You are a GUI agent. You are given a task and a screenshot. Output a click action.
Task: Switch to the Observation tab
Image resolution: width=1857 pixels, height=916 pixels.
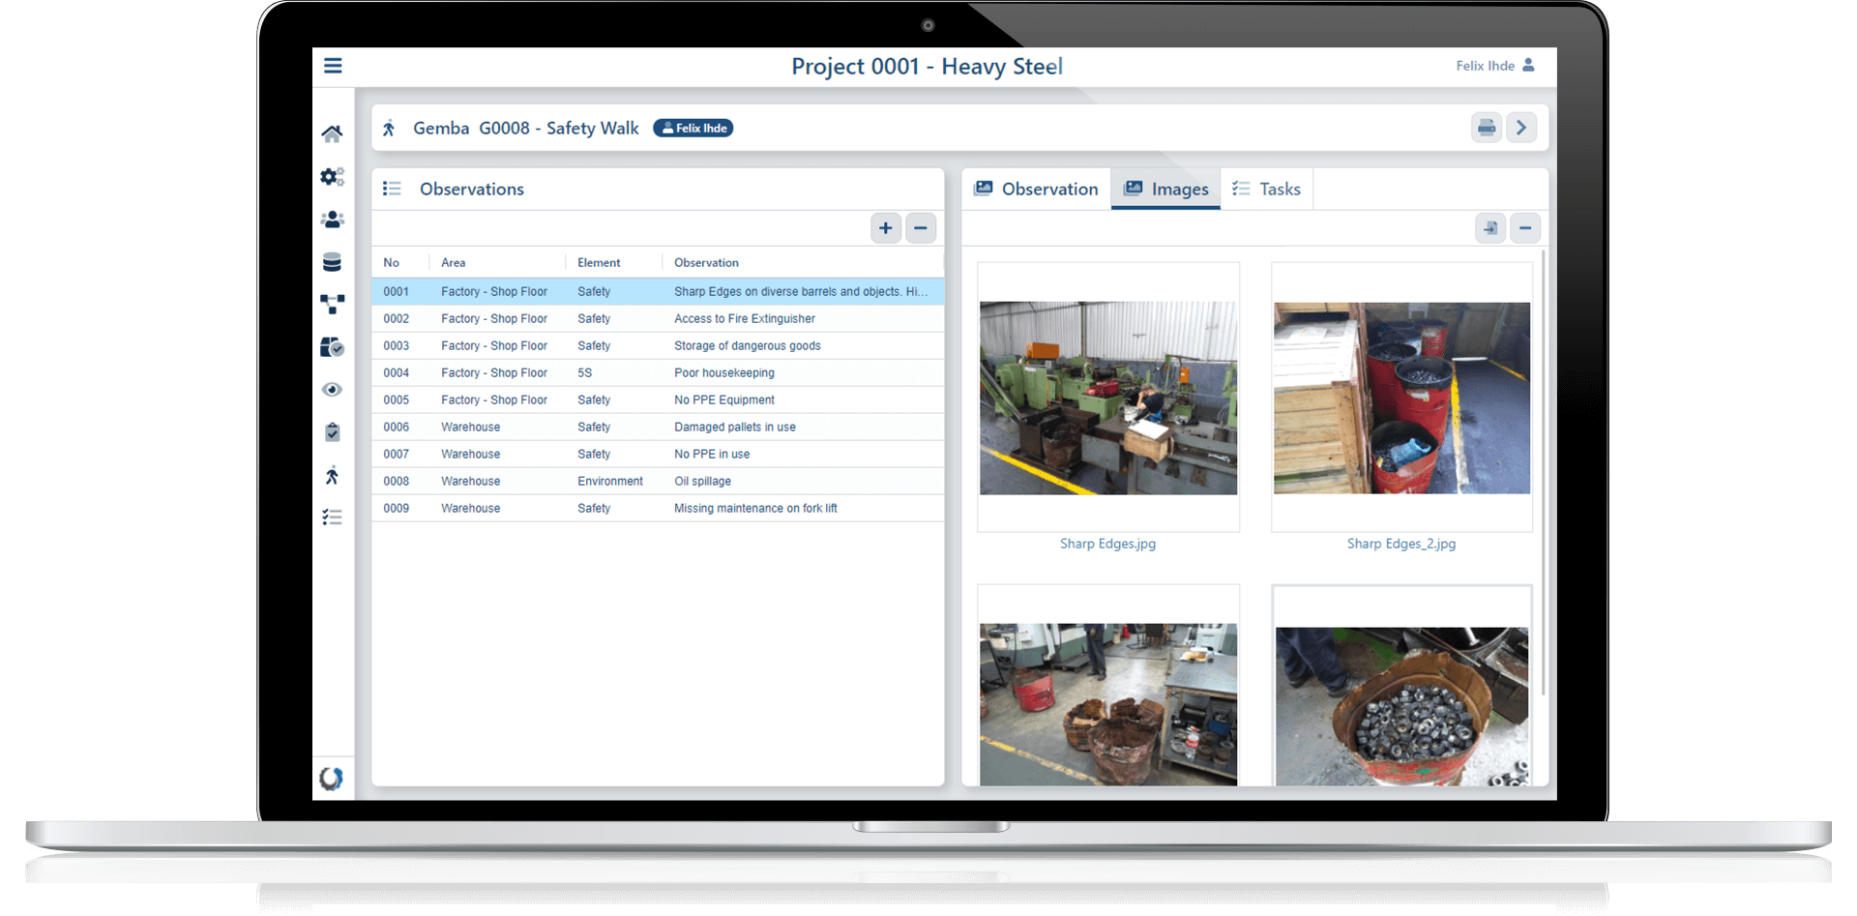coord(1036,190)
